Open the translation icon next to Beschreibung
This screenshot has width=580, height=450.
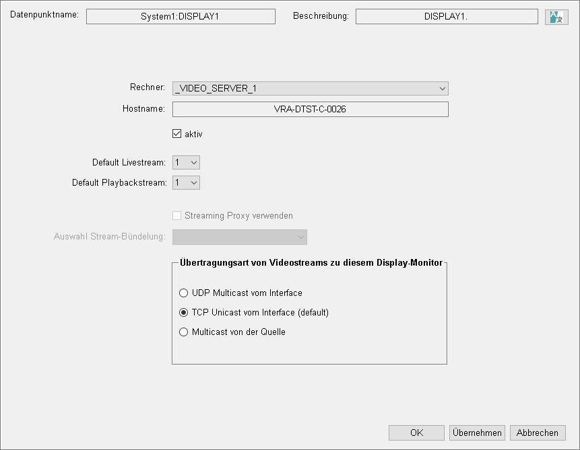click(556, 17)
